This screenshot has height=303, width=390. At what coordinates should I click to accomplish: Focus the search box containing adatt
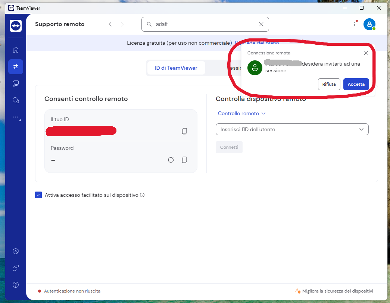[x=205, y=24]
